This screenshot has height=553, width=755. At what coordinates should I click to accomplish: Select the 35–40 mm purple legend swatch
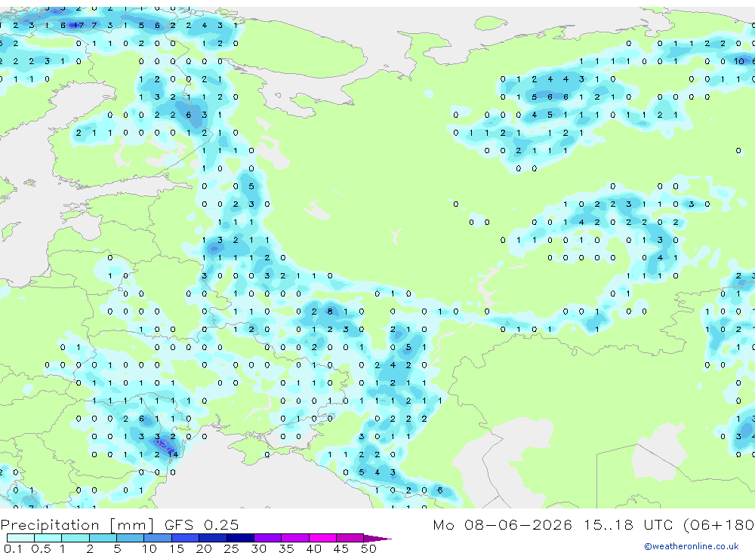tap(295, 538)
